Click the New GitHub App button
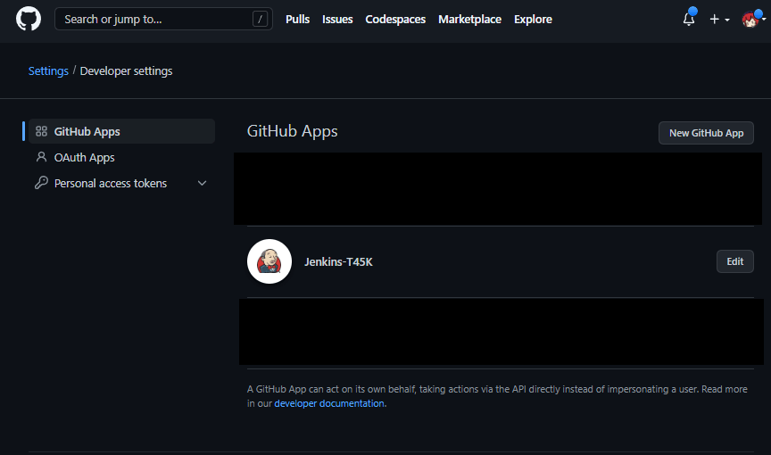Viewport: 771px width, 455px height. point(706,133)
